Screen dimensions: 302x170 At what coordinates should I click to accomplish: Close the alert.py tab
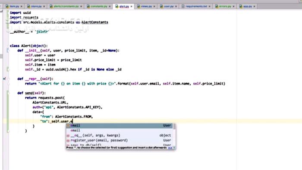pos(131,6)
